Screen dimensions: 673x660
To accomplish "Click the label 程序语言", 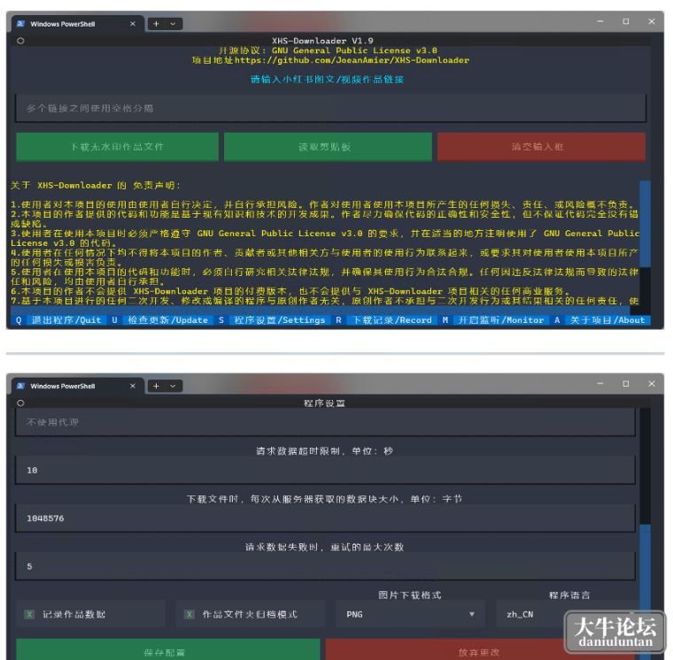I will tap(569, 595).
